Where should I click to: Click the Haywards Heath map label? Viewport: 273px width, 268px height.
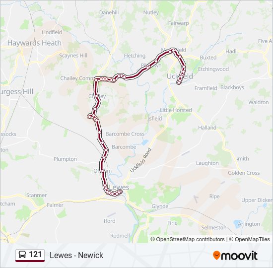[34, 43]
